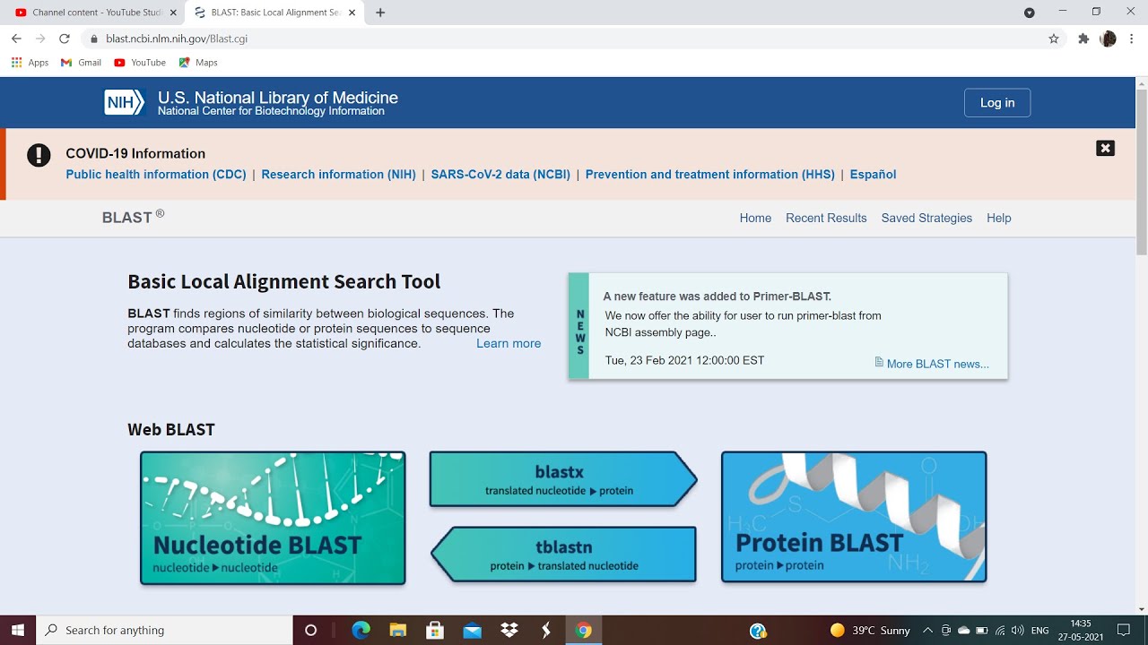The height and width of the screenshot is (645, 1148).
Task: Open Public health information (CDC) link
Action: [156, 175]
